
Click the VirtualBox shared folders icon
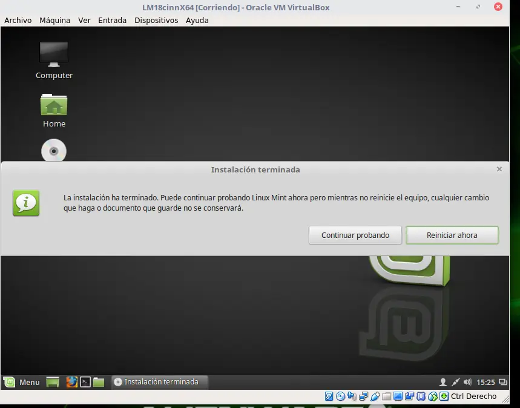pyautogui.click(x=386, y=396)
